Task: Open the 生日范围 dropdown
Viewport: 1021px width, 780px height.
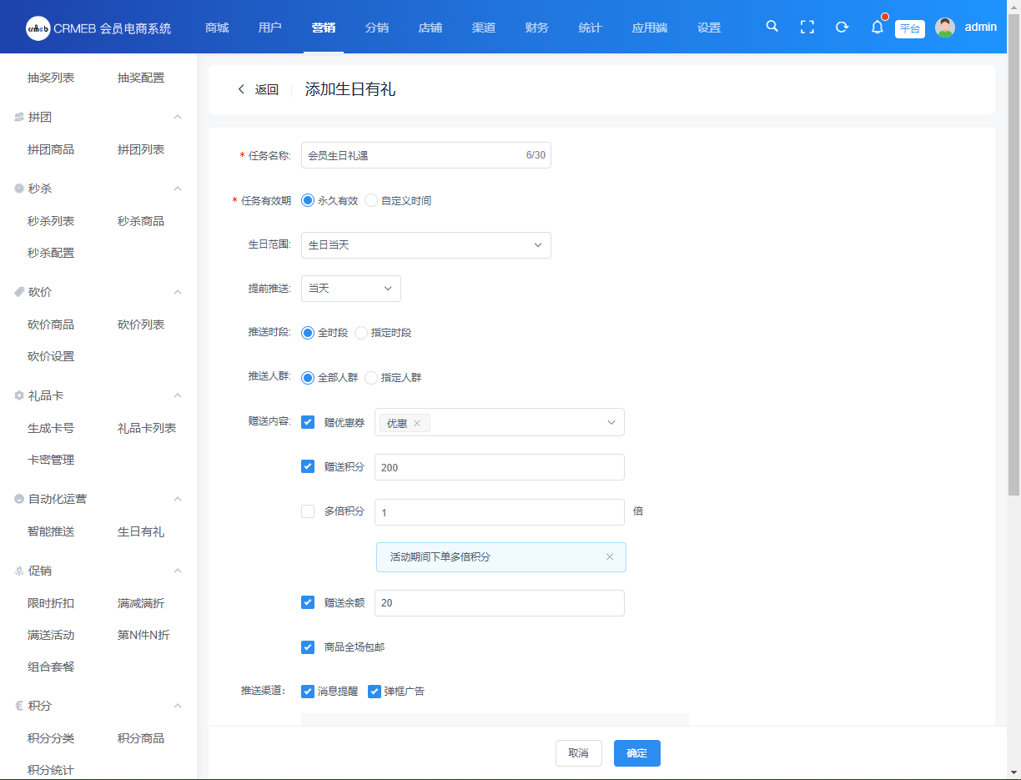Action: click(425, 245)
